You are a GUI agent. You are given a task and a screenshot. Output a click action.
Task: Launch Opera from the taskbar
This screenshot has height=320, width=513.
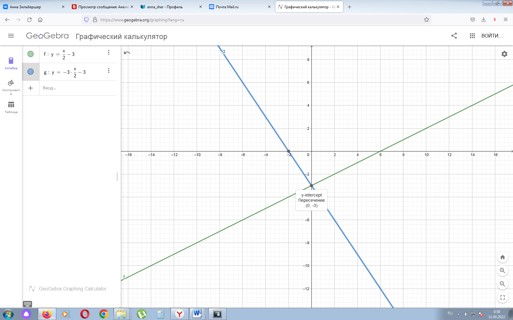[x=85, y=314]
